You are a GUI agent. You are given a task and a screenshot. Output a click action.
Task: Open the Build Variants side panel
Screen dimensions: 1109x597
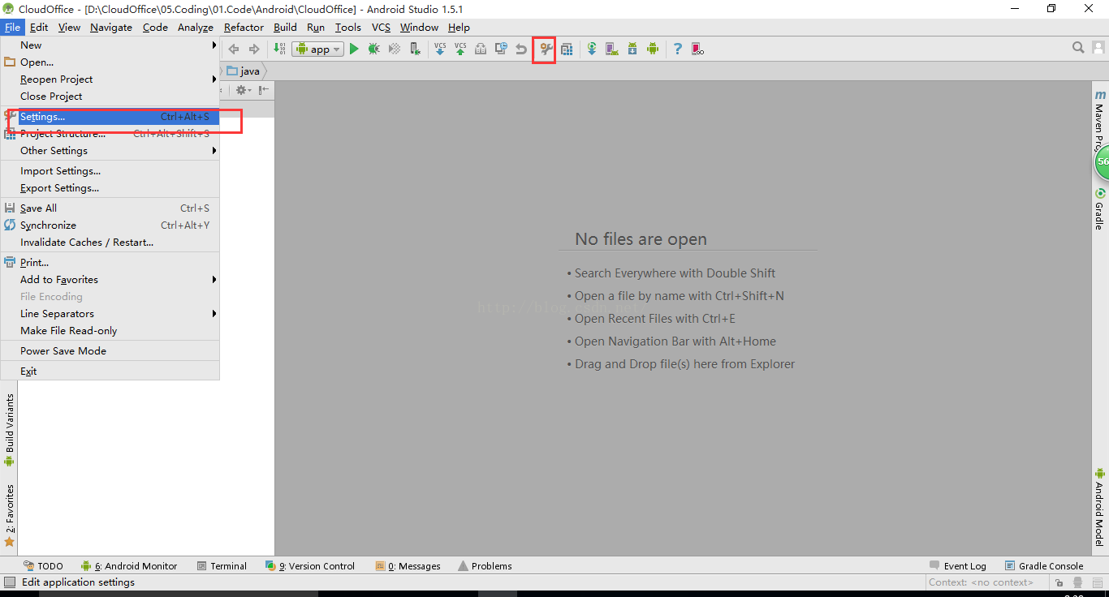click(x=9, y=431)
